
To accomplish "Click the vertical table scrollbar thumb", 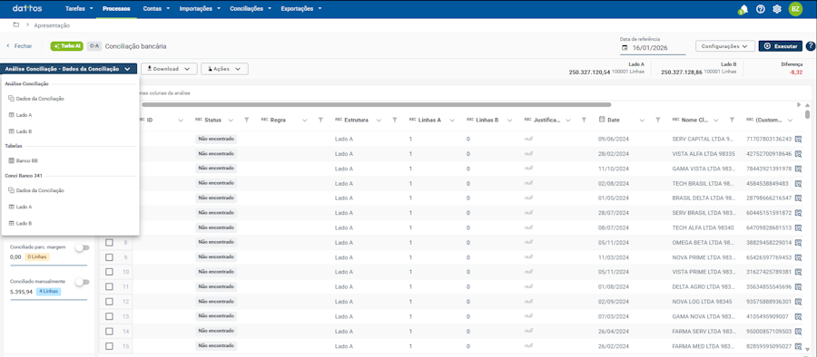I will click(807, 114).
